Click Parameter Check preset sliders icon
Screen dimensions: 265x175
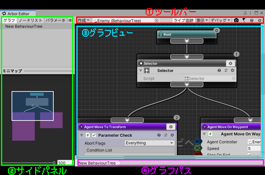pyautogui.click(x=166, y=135)
